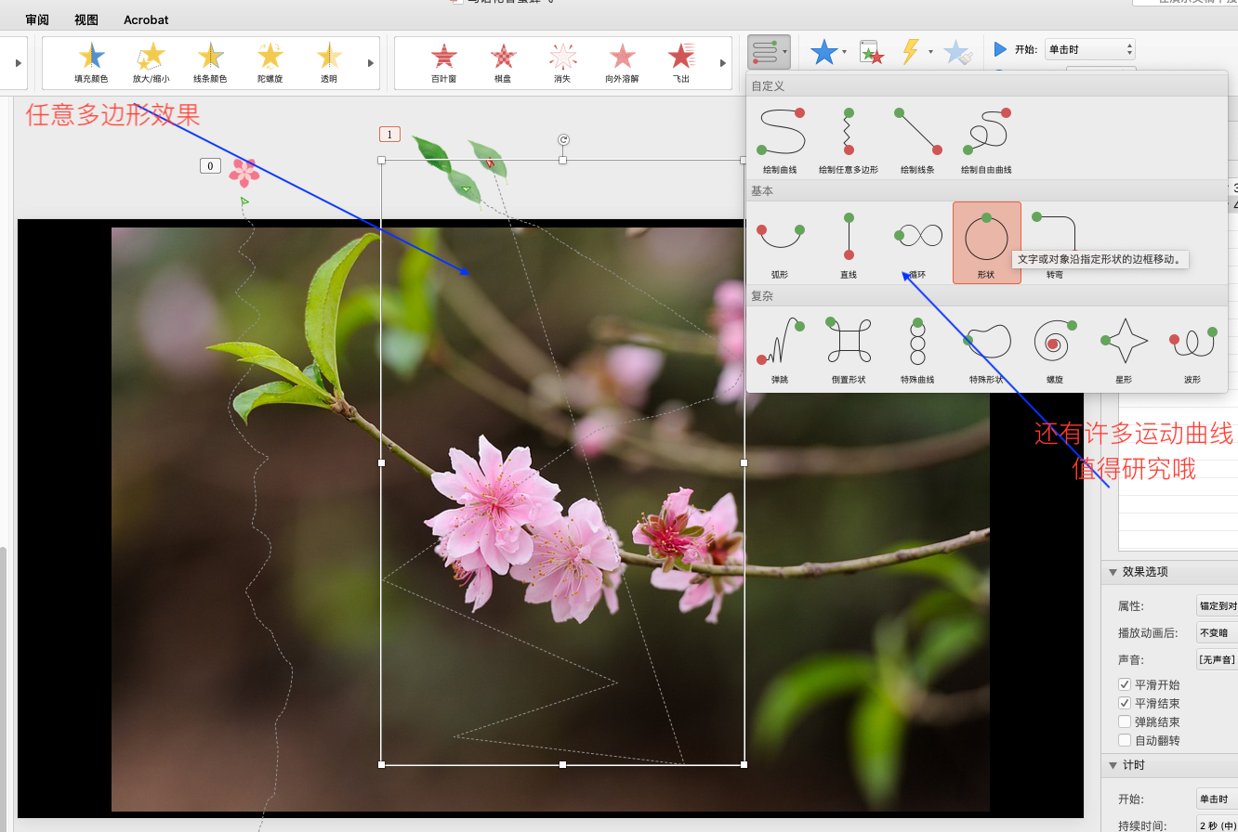This screenshot has width=1238, height=832.
Task: Toggle the 平滑开始 checkbox
Action: click(x=1125, y=684)
